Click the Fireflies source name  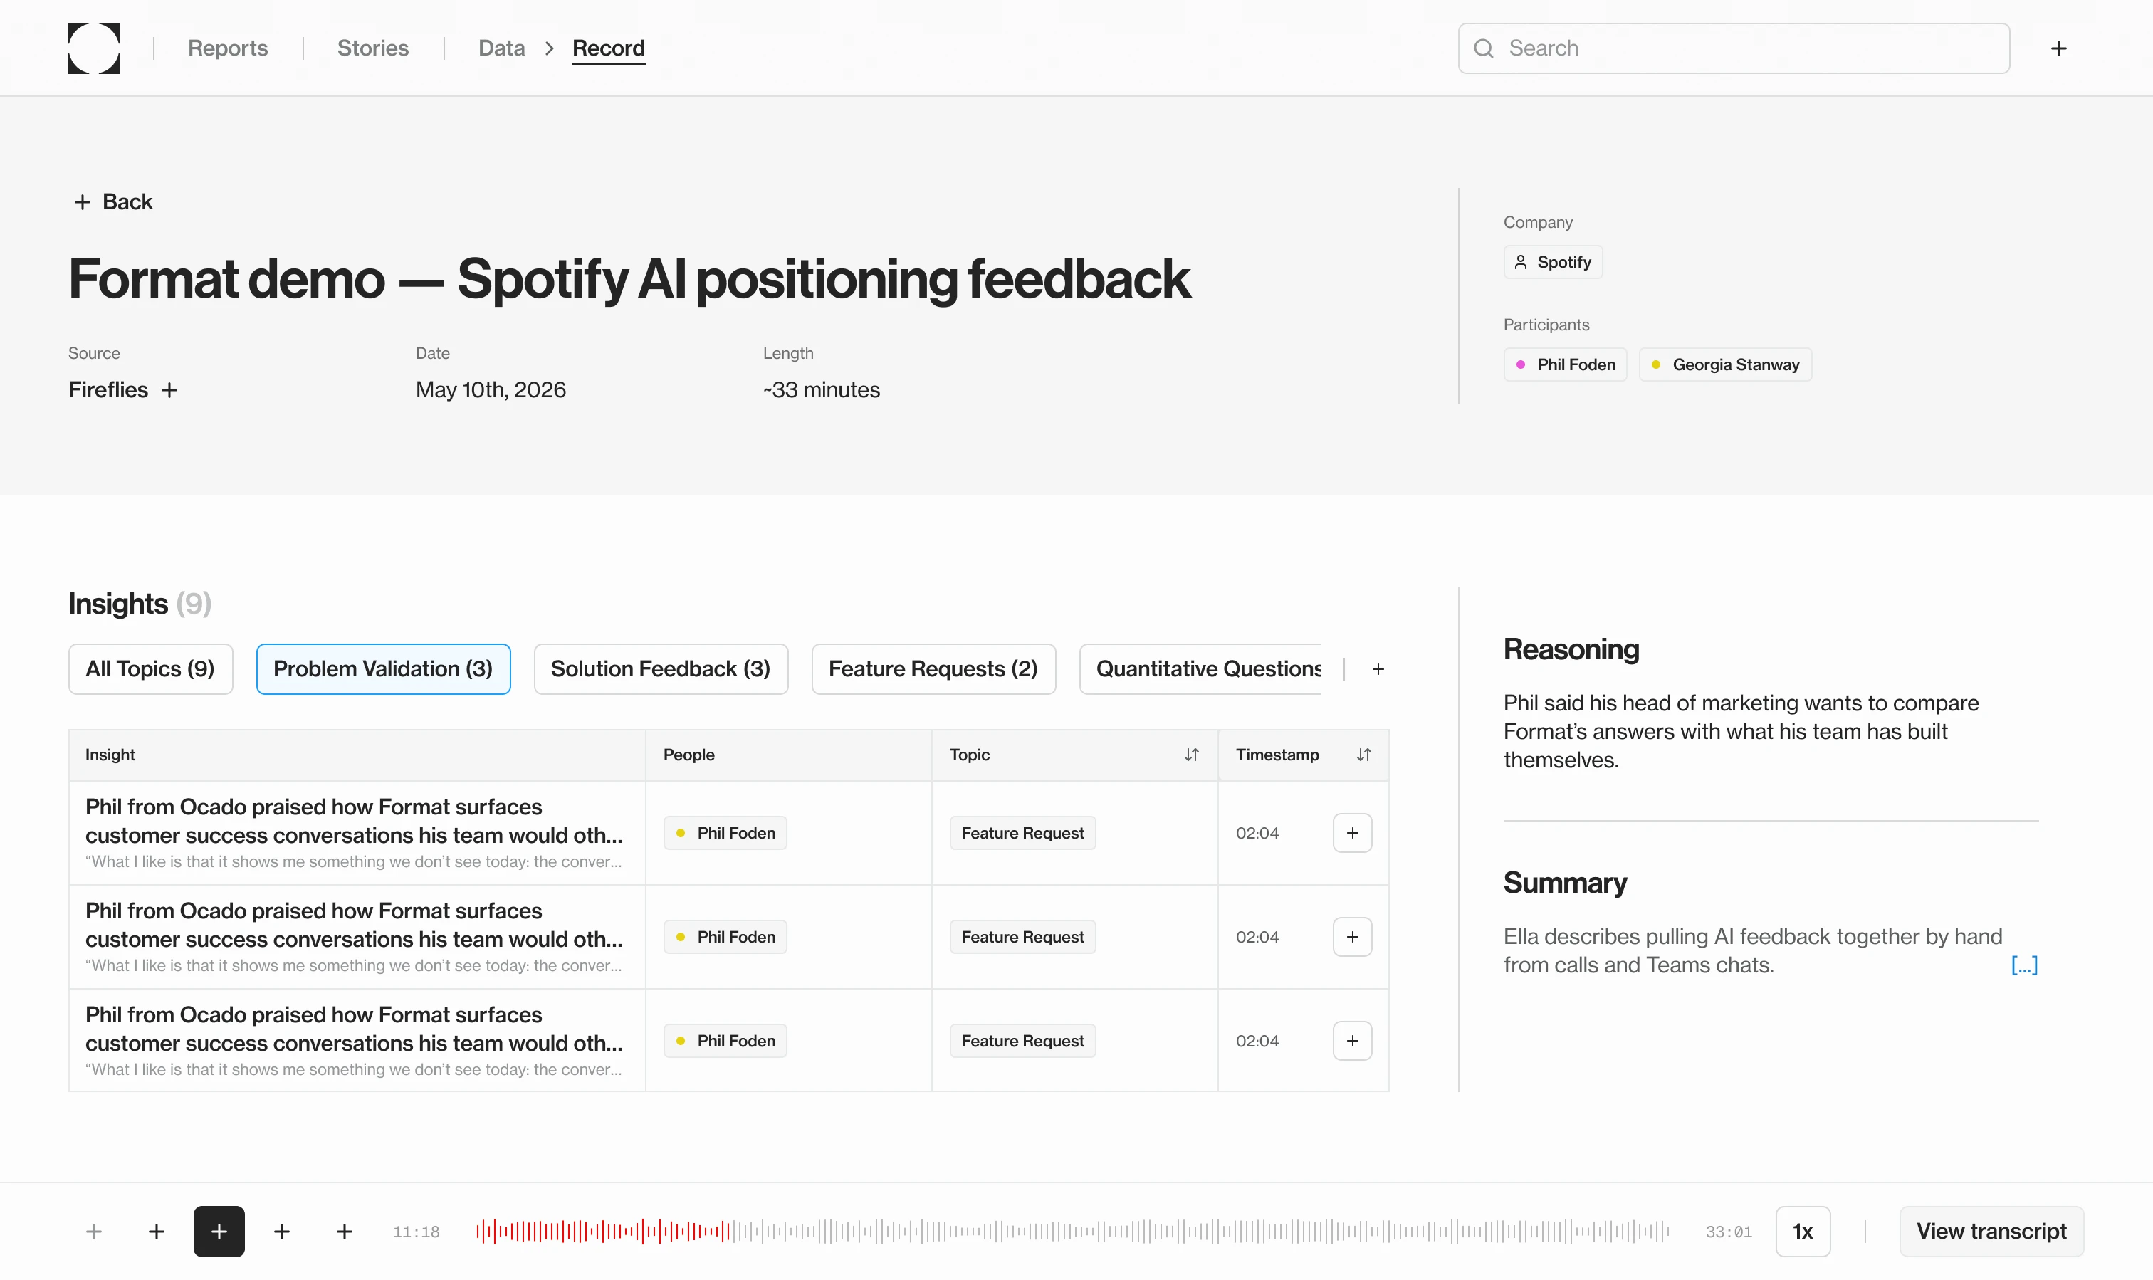108,391
